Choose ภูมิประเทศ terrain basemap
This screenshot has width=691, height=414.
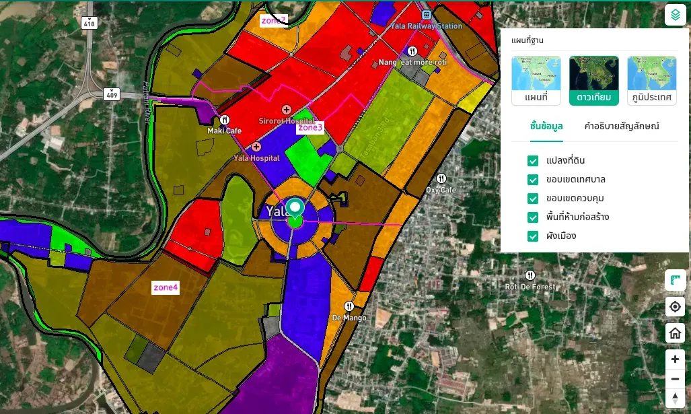pyautogui.click(x=651, y=81)
